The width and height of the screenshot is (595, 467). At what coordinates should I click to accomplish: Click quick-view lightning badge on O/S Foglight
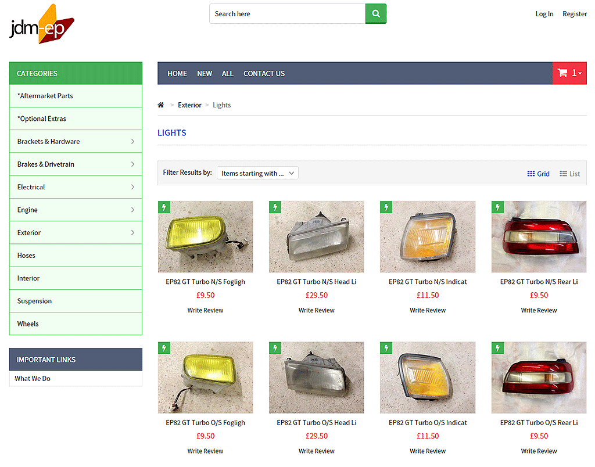(x=164, y=348)
